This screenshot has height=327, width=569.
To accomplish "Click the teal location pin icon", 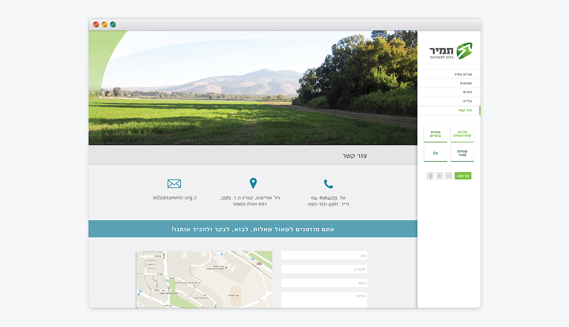I will pos(253,183).
